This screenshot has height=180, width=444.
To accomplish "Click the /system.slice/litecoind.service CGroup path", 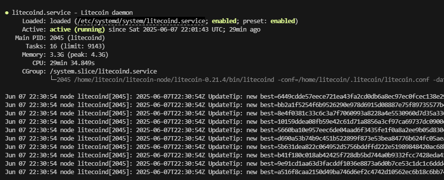I will point(103,72).
